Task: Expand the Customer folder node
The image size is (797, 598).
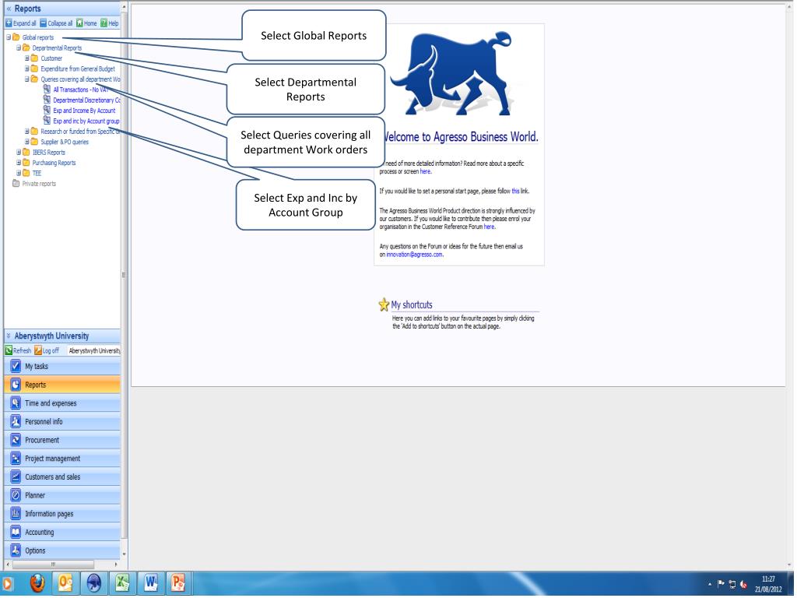Action: (x=27, y=58)
